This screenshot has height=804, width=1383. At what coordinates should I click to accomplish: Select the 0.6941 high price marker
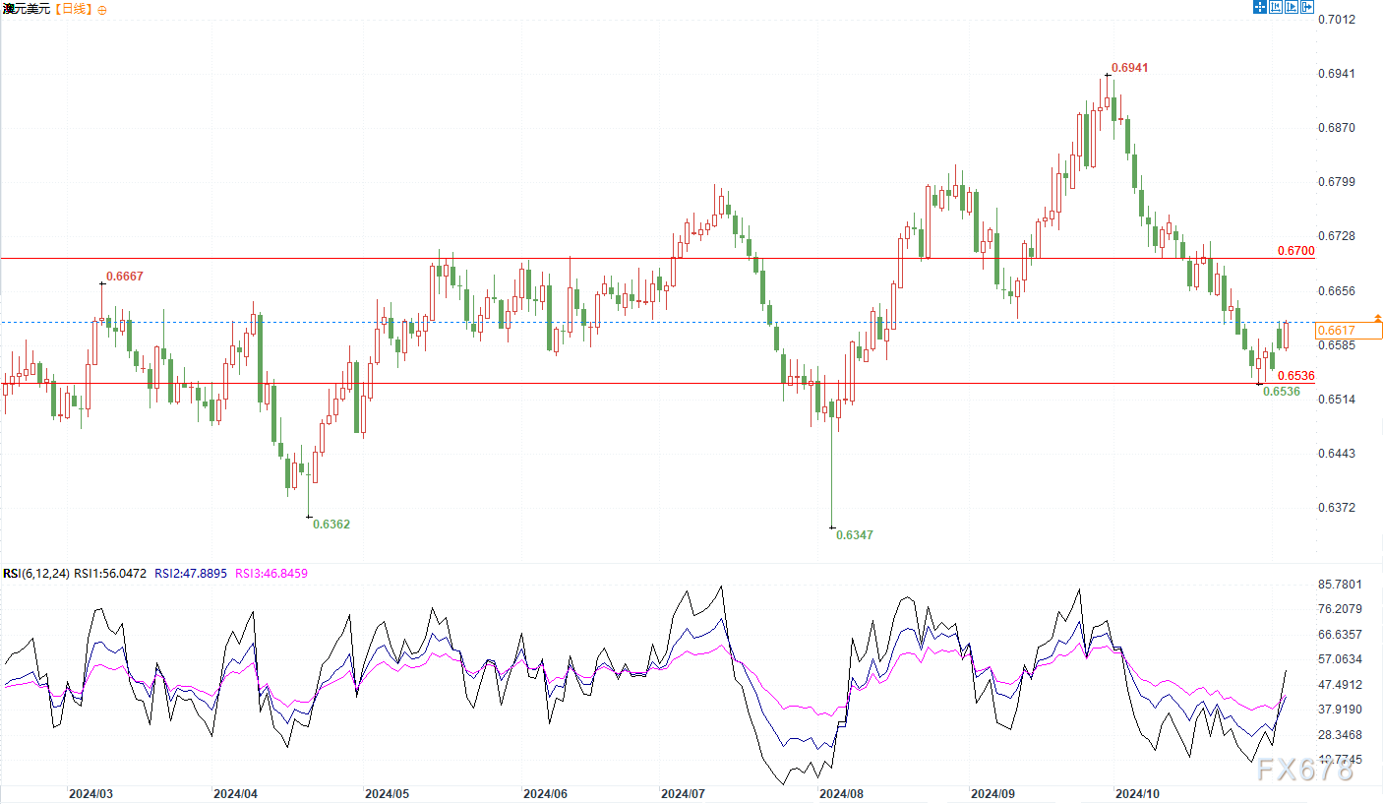[1129, 68]
